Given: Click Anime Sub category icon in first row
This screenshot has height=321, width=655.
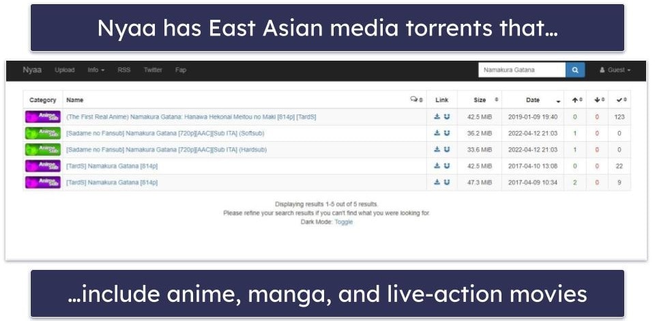Looking at the screenshot, I should tap(43, 117).
